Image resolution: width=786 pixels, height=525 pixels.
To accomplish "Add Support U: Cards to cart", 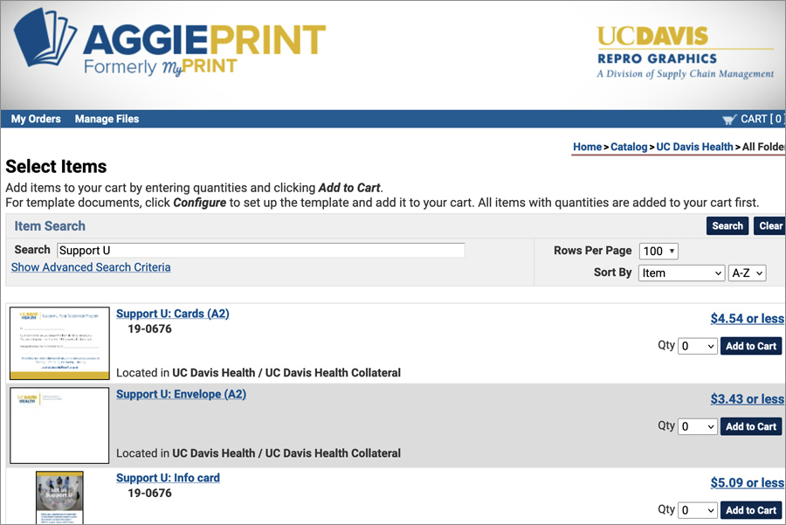I will [751, 346].
